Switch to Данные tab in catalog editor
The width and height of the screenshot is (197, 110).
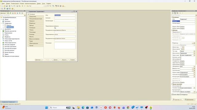coord(35,25)
